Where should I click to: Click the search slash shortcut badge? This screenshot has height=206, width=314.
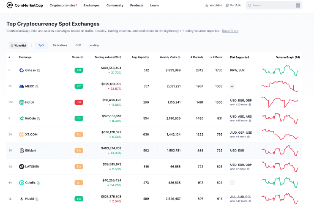click(298, 5)
